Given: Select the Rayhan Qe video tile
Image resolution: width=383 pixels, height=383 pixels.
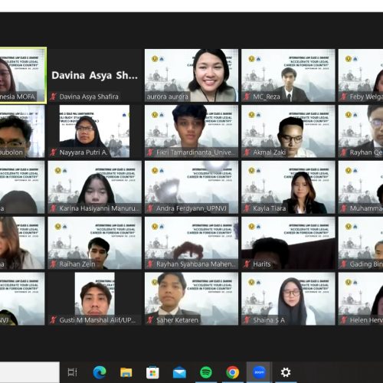Looking at the screenshot, I should tap(361, 131).
